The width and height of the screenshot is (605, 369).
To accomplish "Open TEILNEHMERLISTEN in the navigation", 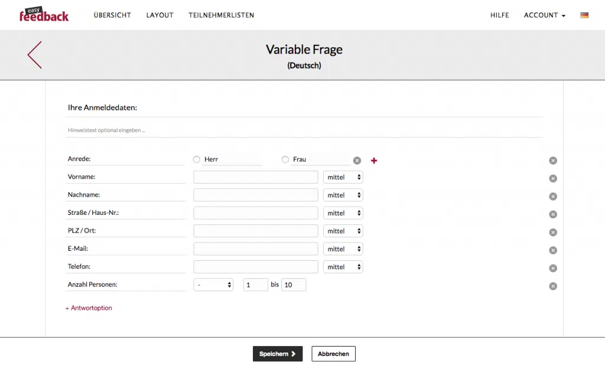I will coord(221,15).
